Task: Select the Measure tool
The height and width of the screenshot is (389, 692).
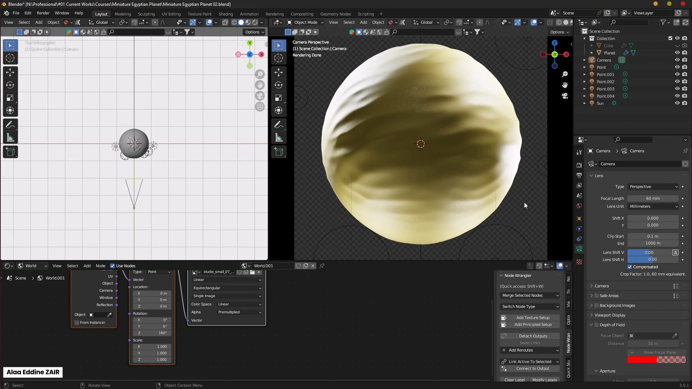Action: pyautogui.click(x=10, y=137)
